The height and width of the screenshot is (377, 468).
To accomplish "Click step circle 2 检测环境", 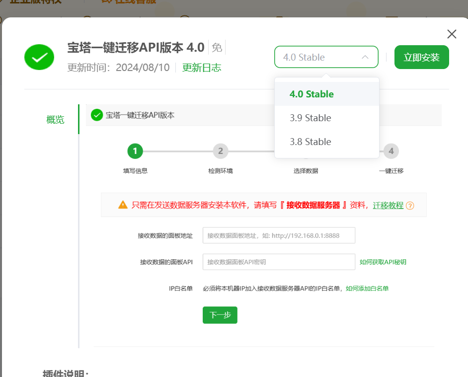I will [220, 151].
